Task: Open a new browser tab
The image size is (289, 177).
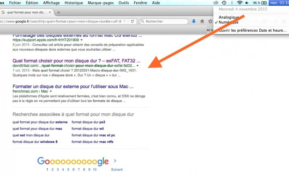Action: (59, 12)
